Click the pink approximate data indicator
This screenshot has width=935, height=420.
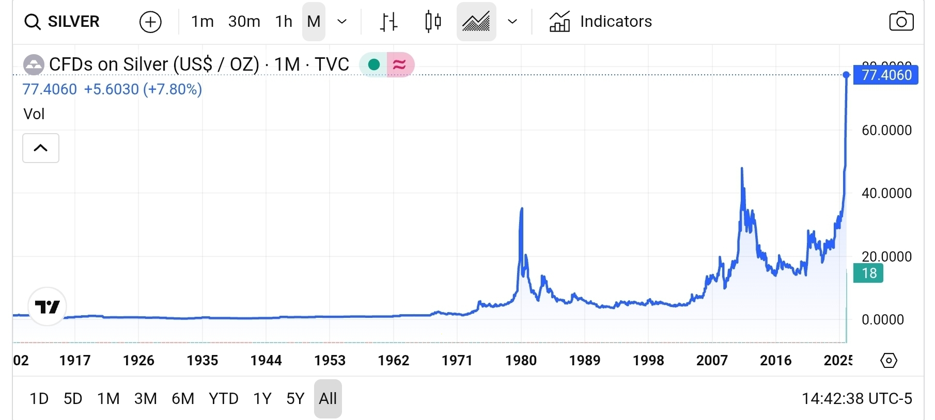[x=400, y=64]
